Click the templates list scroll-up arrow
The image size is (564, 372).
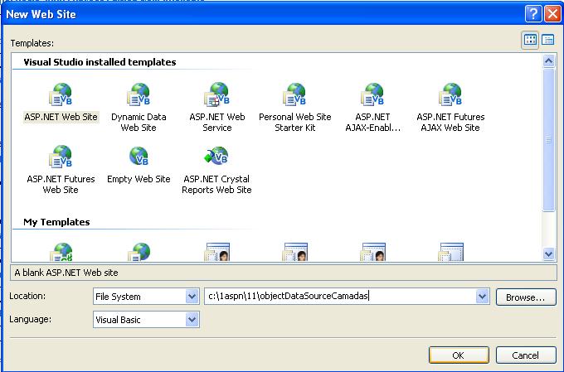pyautogui.click(x=548, y=61)
